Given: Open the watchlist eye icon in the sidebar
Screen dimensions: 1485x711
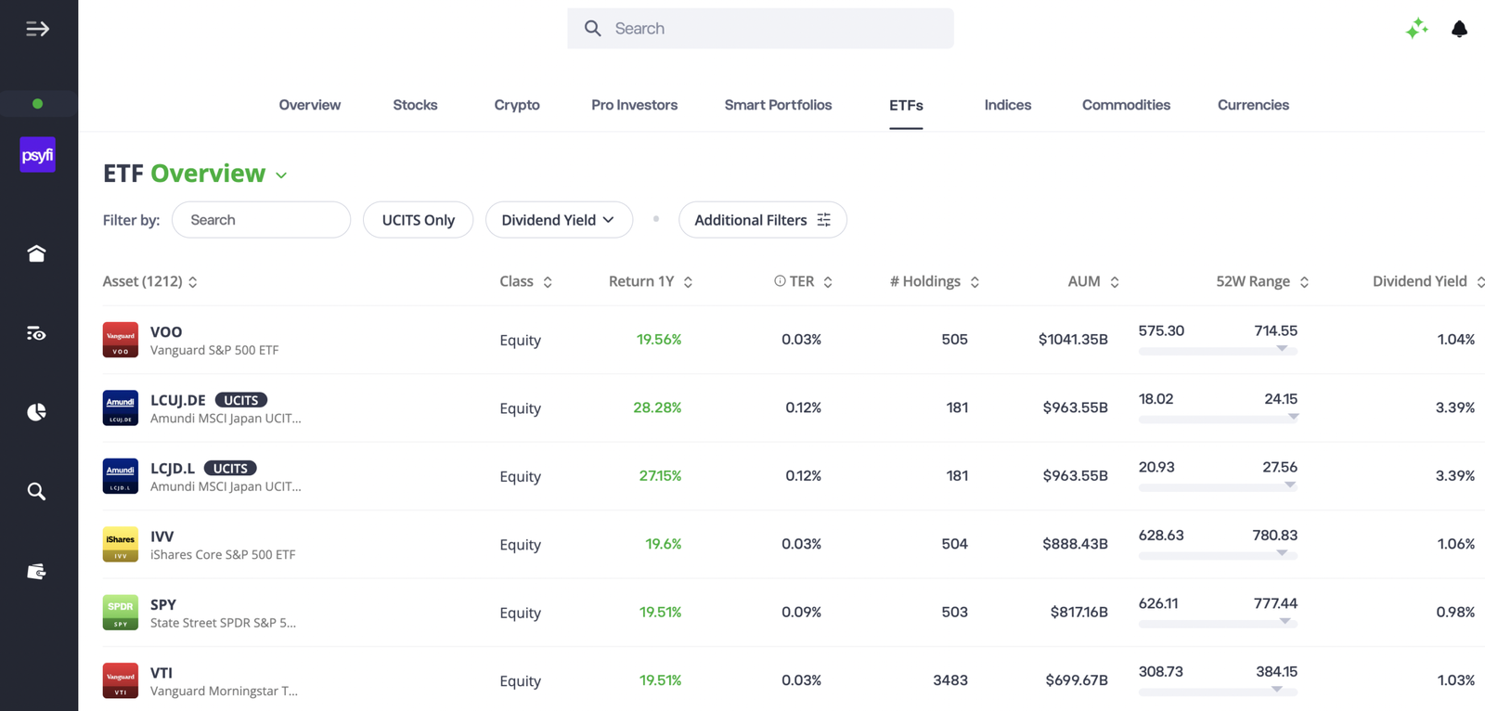Looking at the screenshot, I should pyautogui.click(x=36, y=333).
